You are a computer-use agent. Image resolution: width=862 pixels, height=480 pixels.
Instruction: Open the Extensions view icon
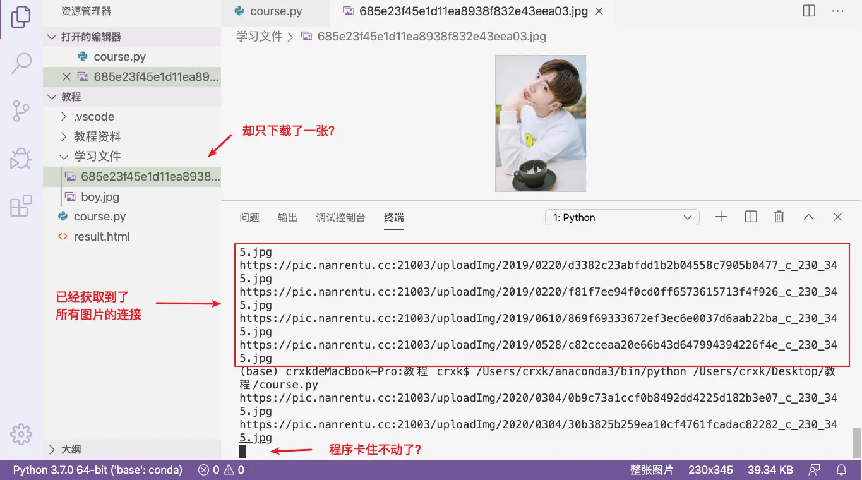point(21,206)
